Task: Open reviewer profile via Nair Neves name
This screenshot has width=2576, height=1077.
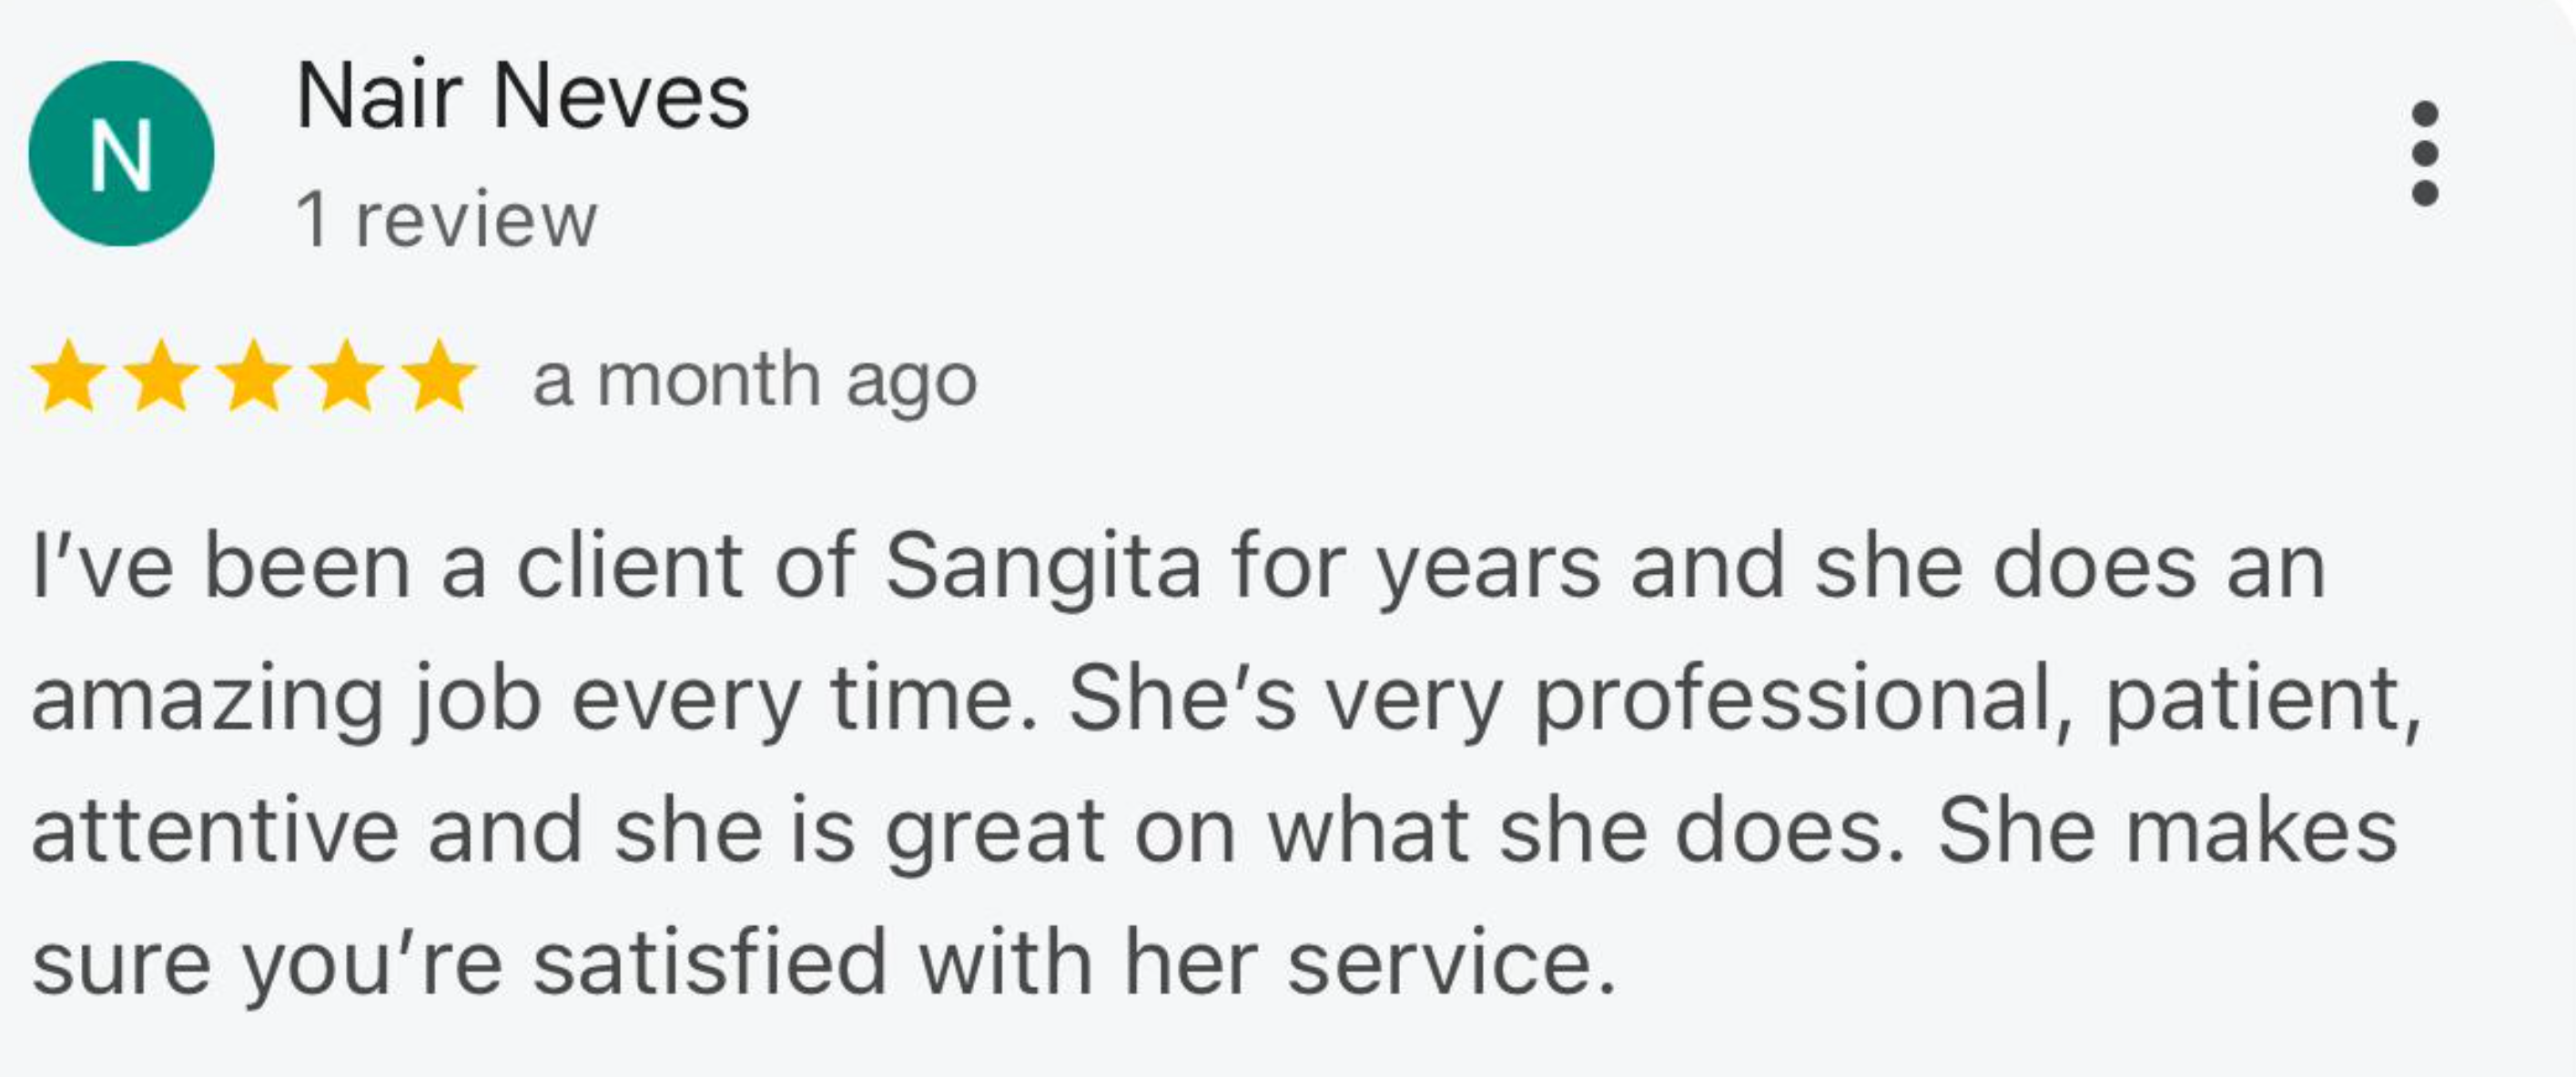Action: (x=522, y=97)
